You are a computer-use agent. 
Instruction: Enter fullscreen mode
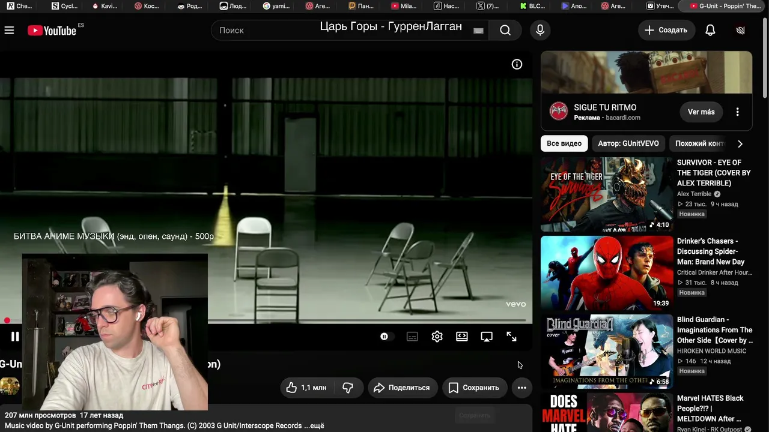tap(511, 337)
